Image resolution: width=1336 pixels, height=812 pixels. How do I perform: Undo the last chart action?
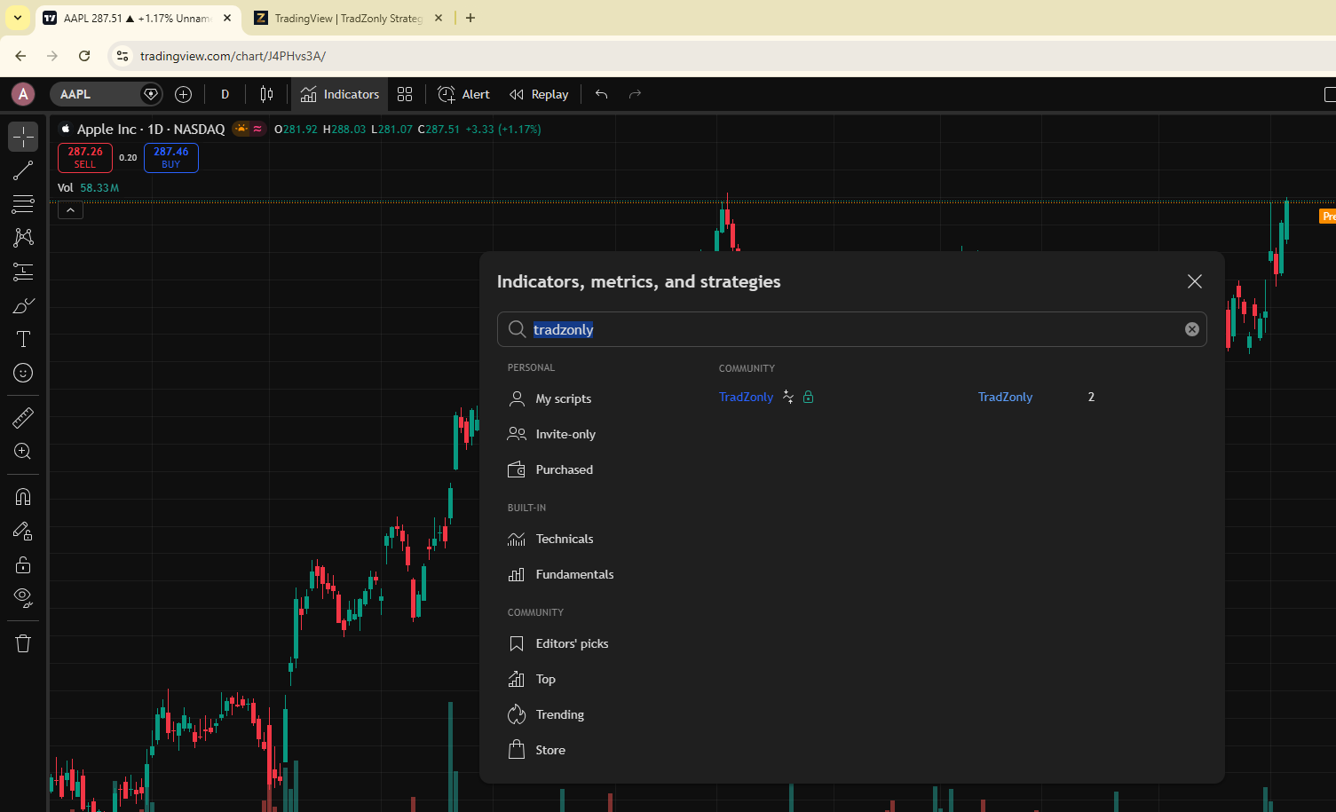tap(601, 94)
